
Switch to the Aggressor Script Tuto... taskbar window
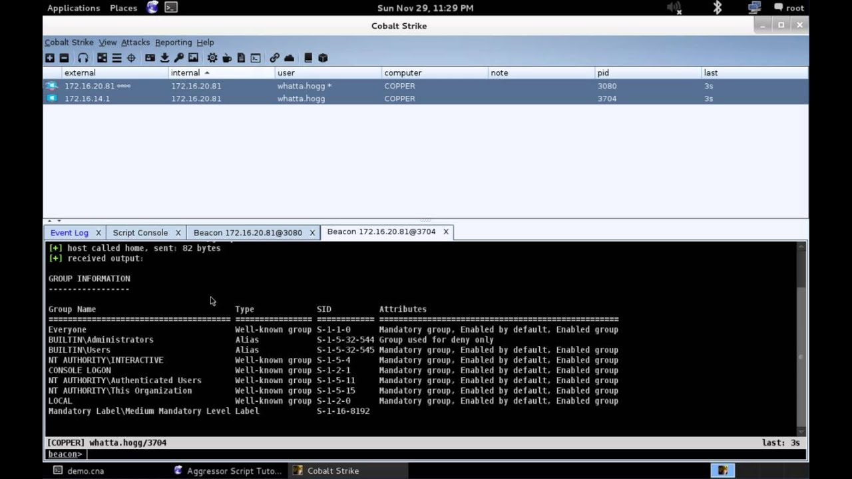pos(228,470)
